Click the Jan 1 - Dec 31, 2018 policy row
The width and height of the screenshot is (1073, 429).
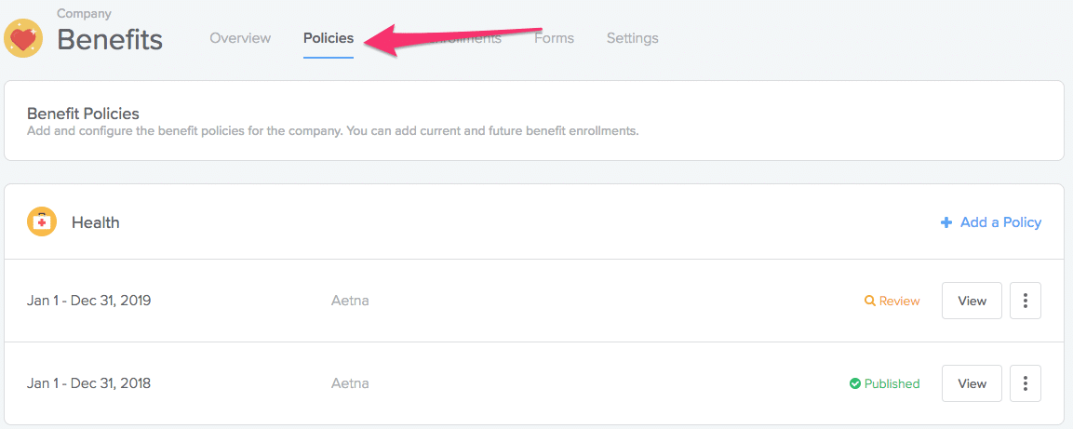[89, 383]
